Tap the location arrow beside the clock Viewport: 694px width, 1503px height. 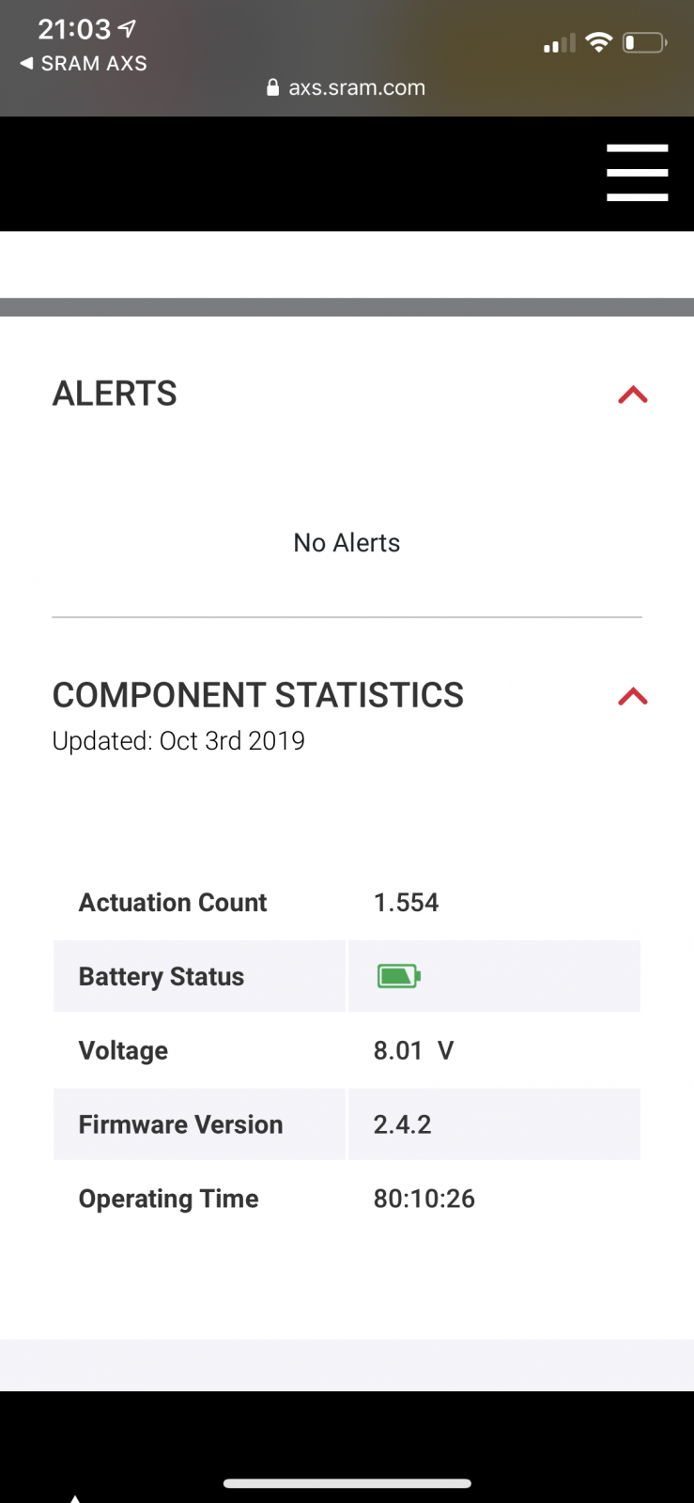click(127, 29)
